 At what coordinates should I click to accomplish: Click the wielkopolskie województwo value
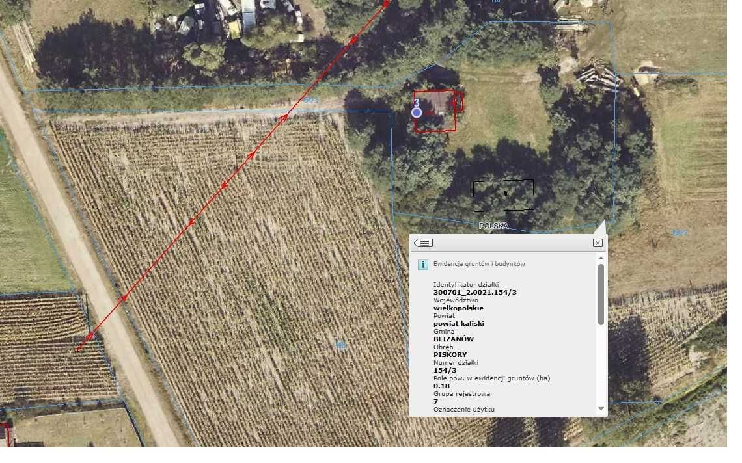(458, 308)
